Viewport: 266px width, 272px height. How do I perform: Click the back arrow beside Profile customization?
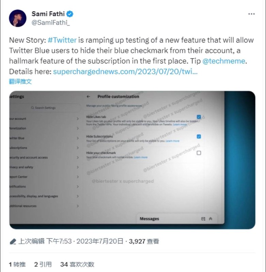coord(89,97)
